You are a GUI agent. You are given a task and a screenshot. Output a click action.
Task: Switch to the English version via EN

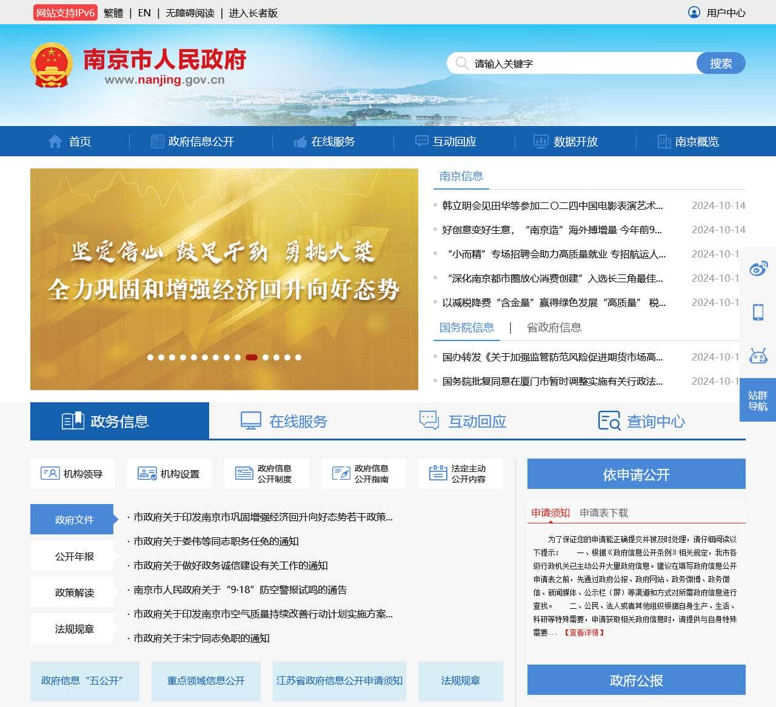[x=144, y=12]
